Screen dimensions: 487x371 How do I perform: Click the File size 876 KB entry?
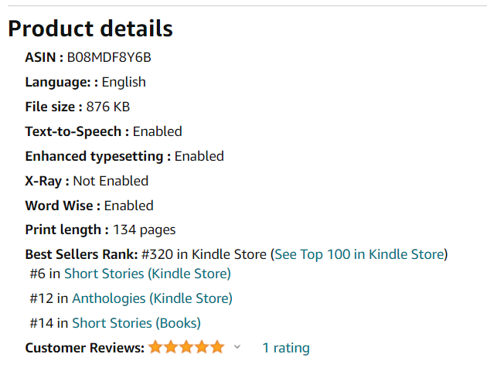(77, 107)
